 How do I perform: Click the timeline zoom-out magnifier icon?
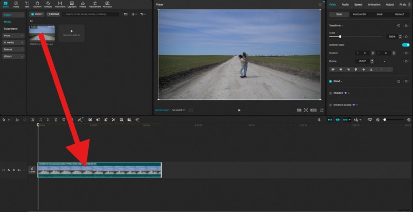click(x=378, y=120)
